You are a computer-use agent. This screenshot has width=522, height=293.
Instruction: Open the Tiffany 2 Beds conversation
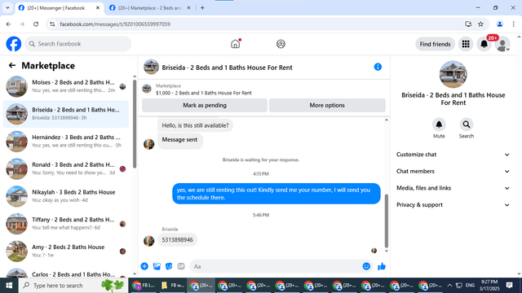66,224
